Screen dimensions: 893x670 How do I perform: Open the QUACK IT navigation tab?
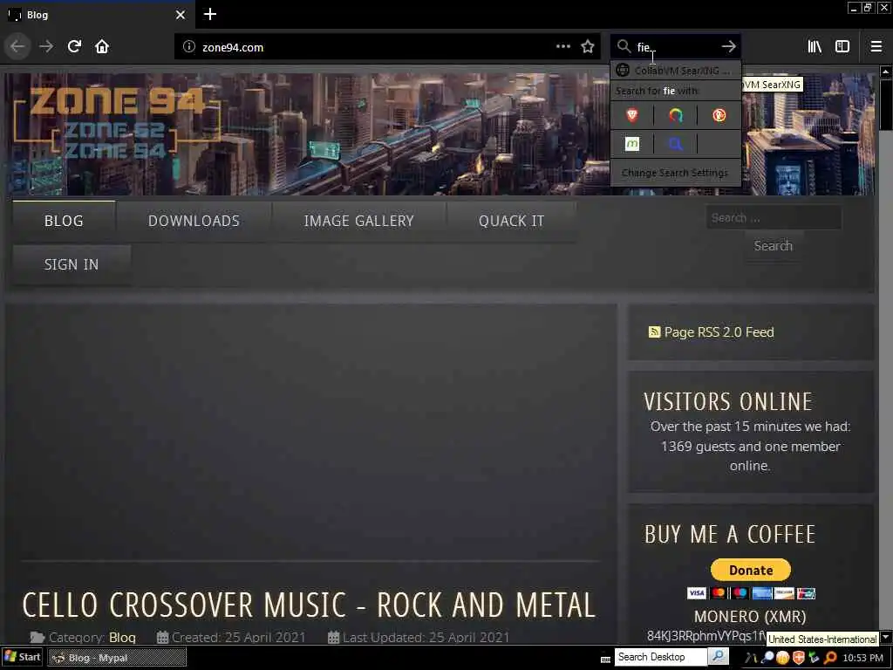(511, 221)
